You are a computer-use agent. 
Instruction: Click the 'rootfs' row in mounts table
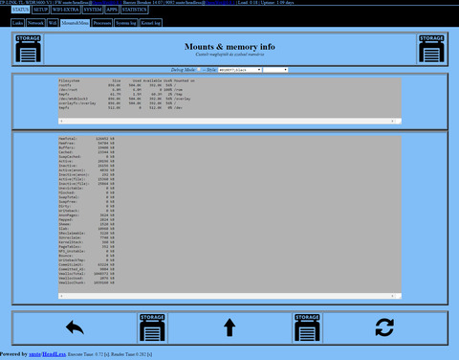(x=117, y=85)
